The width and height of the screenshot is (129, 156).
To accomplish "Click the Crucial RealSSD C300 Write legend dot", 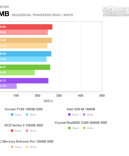I will point(84,128).
